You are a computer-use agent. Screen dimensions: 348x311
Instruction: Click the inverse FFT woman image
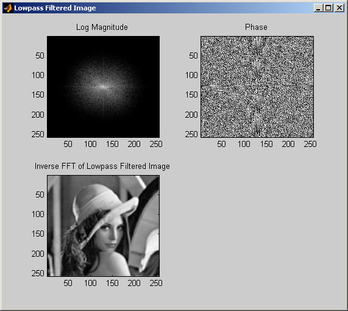click(103, 226)
